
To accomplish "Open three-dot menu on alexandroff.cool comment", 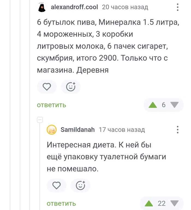I will [x=178, y=7].
